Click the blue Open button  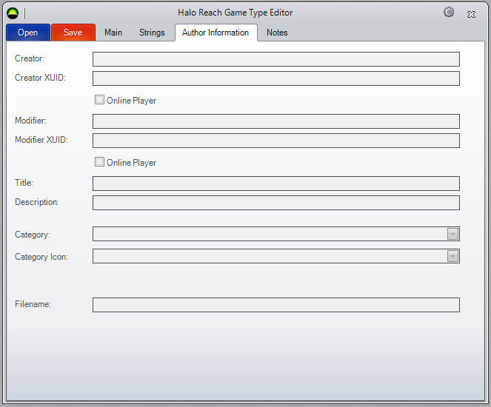pyautogui.click(x=28, y=33)
